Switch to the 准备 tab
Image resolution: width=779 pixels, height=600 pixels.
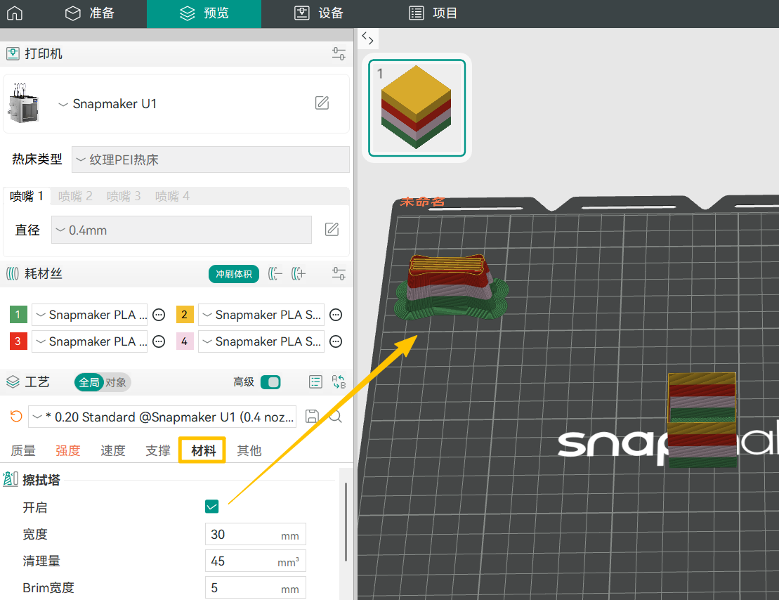coord(90,13)
